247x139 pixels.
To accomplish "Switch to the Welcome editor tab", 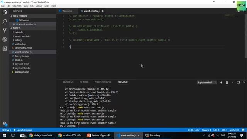I will point(67,11).
